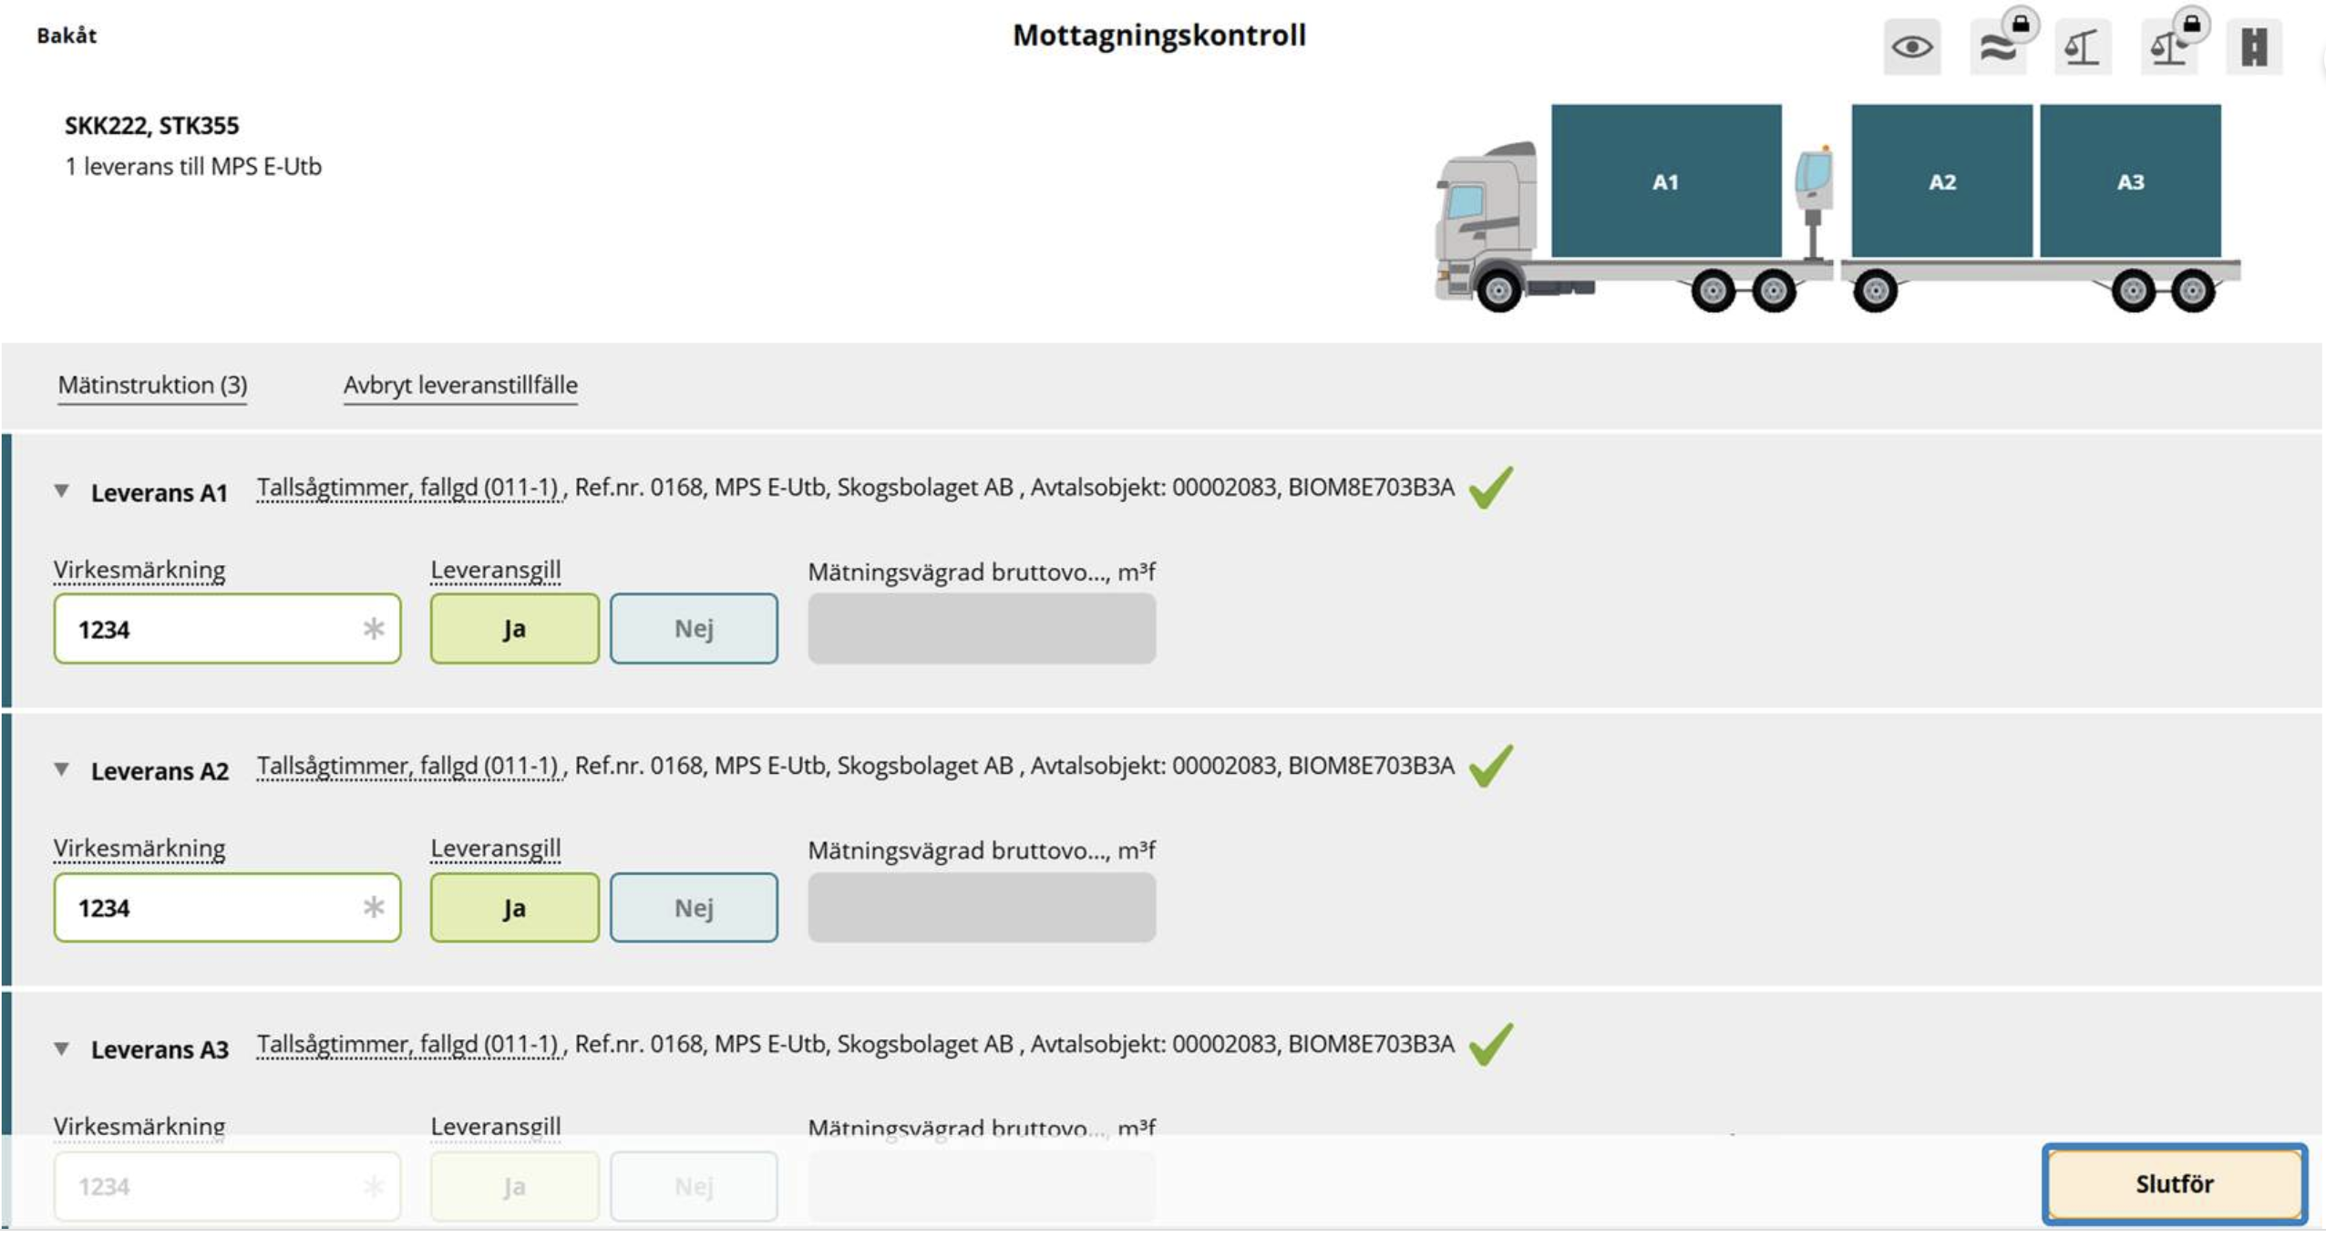
Task: Click the eye icon in the top toolbar
Action: [1911, 46]
